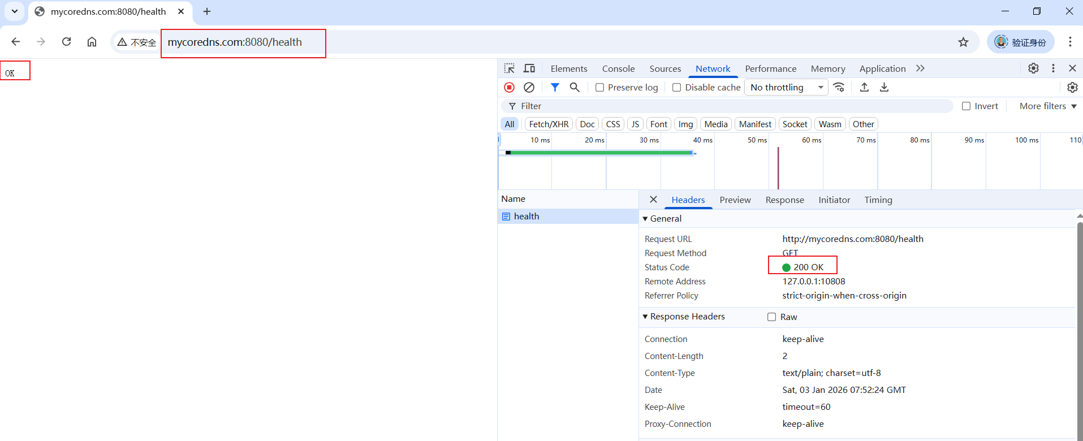Open the Timing tab of the request
Screen dimensions: 1083x441
[878, 200]
